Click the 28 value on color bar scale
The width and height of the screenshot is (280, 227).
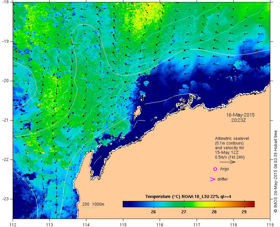point(214,212)
